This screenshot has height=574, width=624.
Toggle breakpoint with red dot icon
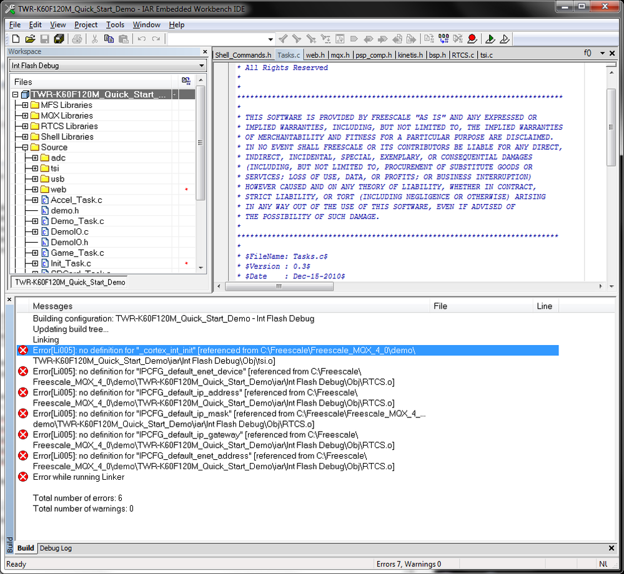pos(472,39)
